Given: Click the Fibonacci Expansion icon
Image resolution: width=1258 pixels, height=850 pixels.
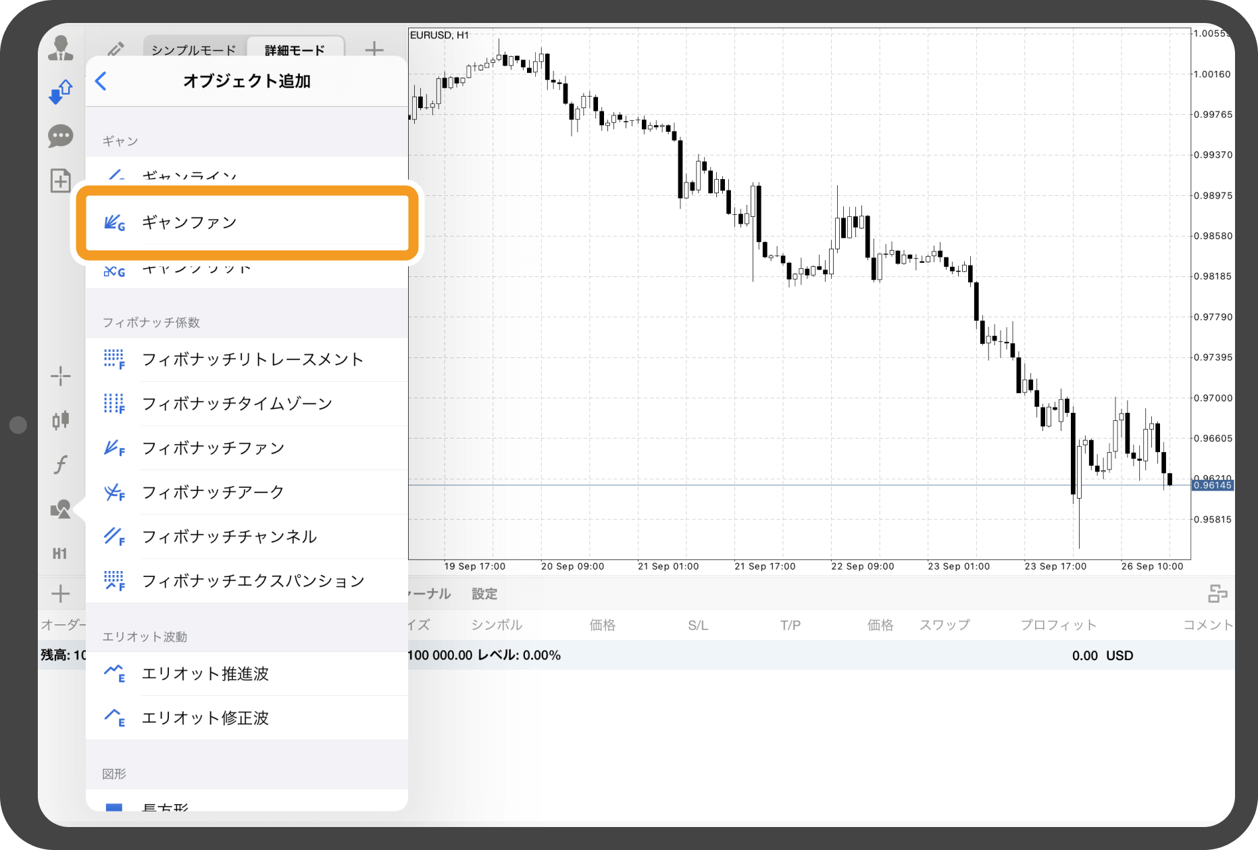Looking at the screenshot, I should pyautogui.click(x=114, y=581).
